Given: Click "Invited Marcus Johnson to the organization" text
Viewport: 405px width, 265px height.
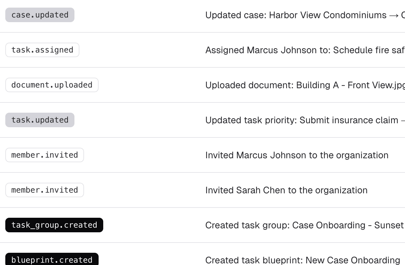Looking at the screenshot, I should point(297,155).
